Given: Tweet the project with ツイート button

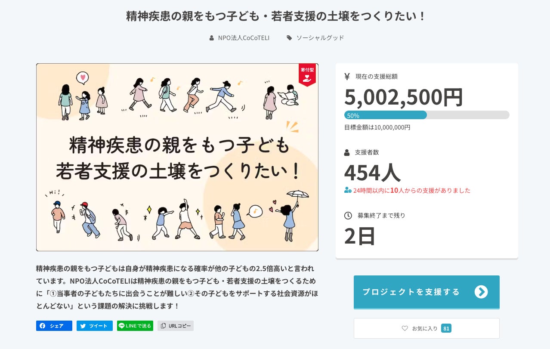Looking at the screenshot, I should tap(95, 326).
